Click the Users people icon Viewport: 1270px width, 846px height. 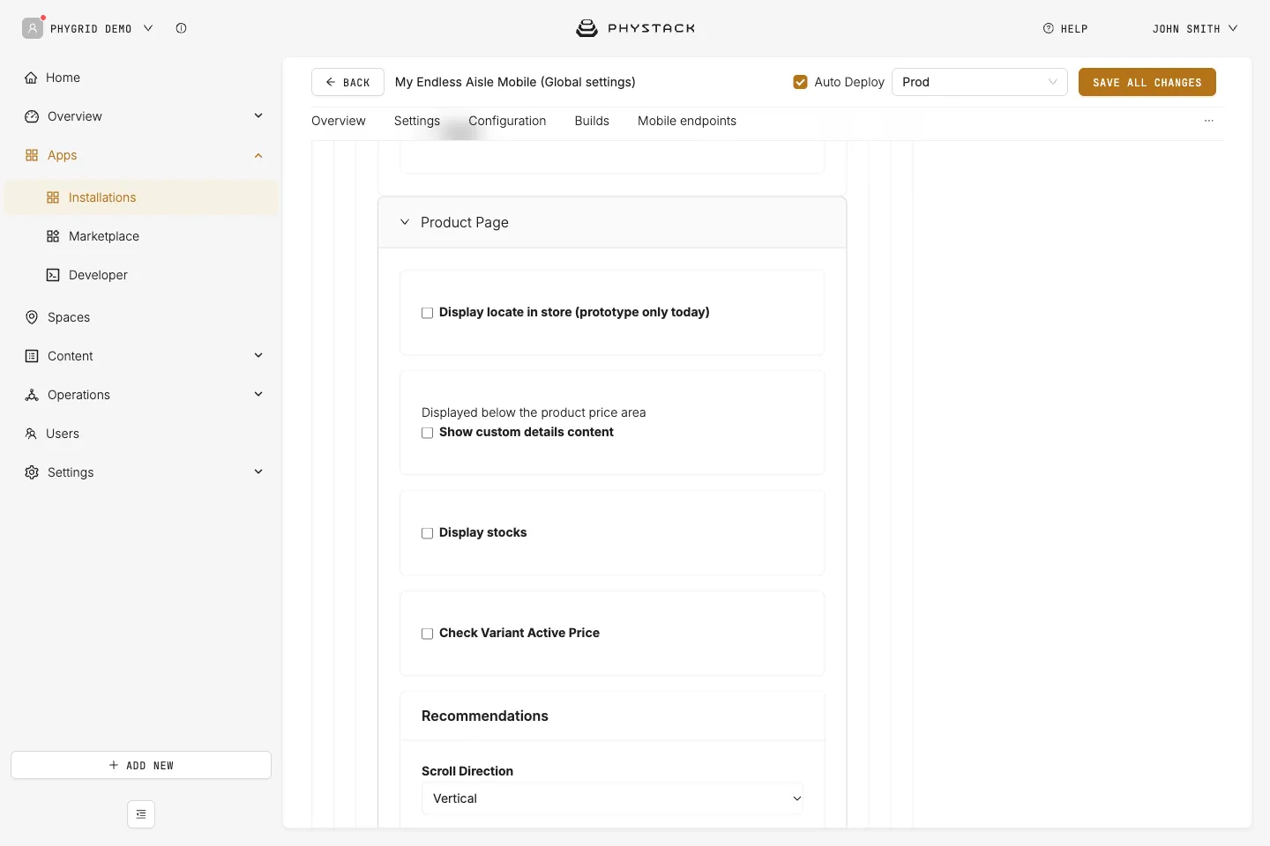click(31, 434)
